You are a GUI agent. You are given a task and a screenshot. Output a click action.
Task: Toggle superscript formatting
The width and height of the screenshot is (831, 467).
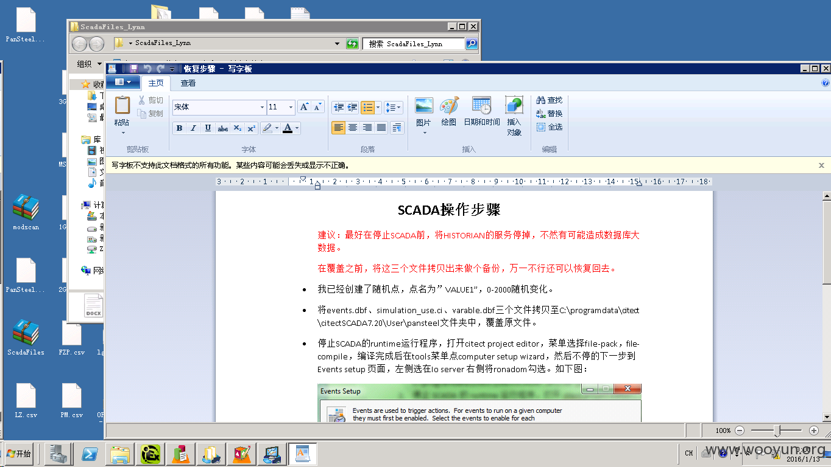click(x=251, y=128)
